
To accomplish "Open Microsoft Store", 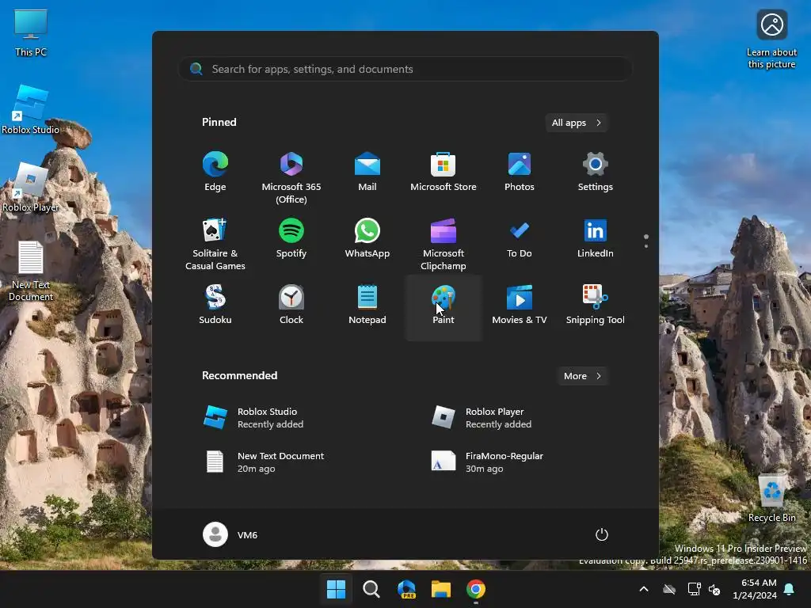I will click(444, 172).
